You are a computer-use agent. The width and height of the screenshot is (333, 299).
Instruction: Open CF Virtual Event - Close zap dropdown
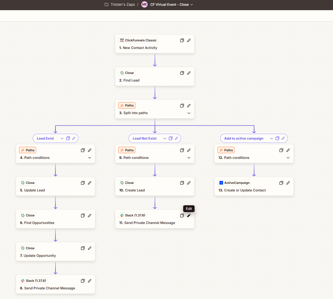192,5
